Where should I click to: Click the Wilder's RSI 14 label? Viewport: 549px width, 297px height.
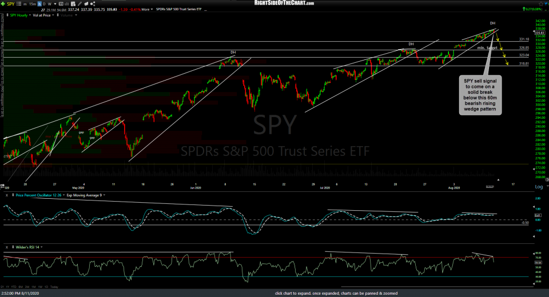(x=27, y=247)
